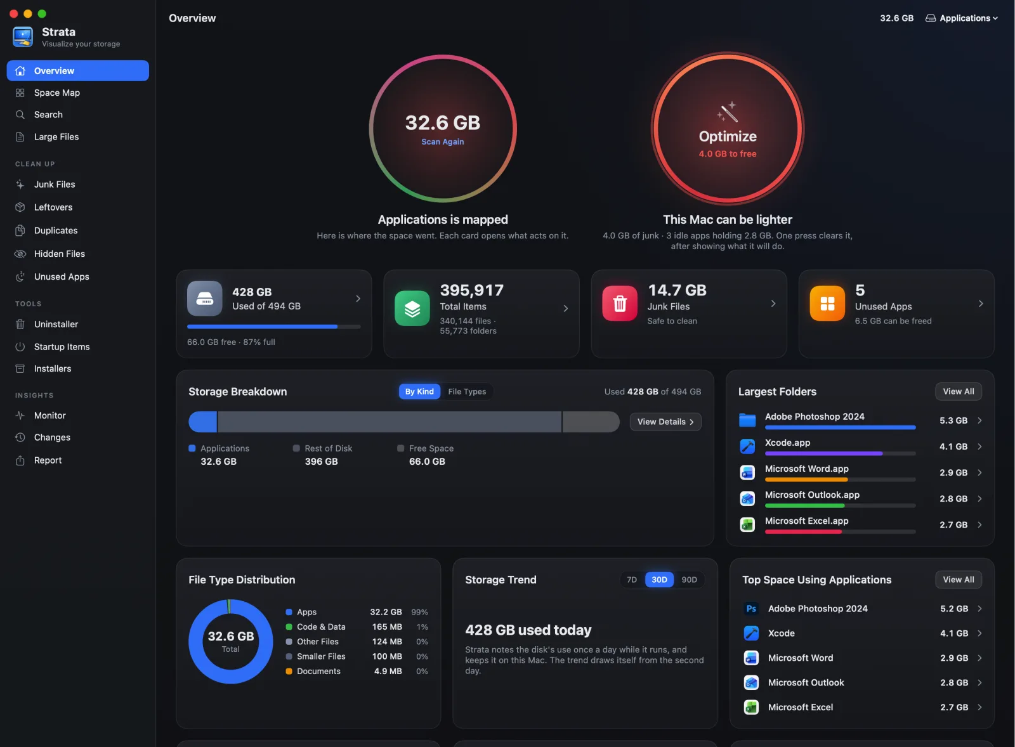Open the Applications dropdown in the header

tap(962, 18)
